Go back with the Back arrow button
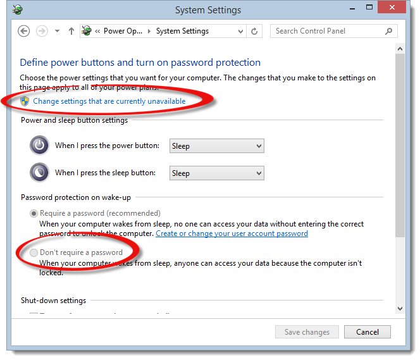This screenshot has width=420, height=360. click(x=24, y=31)
